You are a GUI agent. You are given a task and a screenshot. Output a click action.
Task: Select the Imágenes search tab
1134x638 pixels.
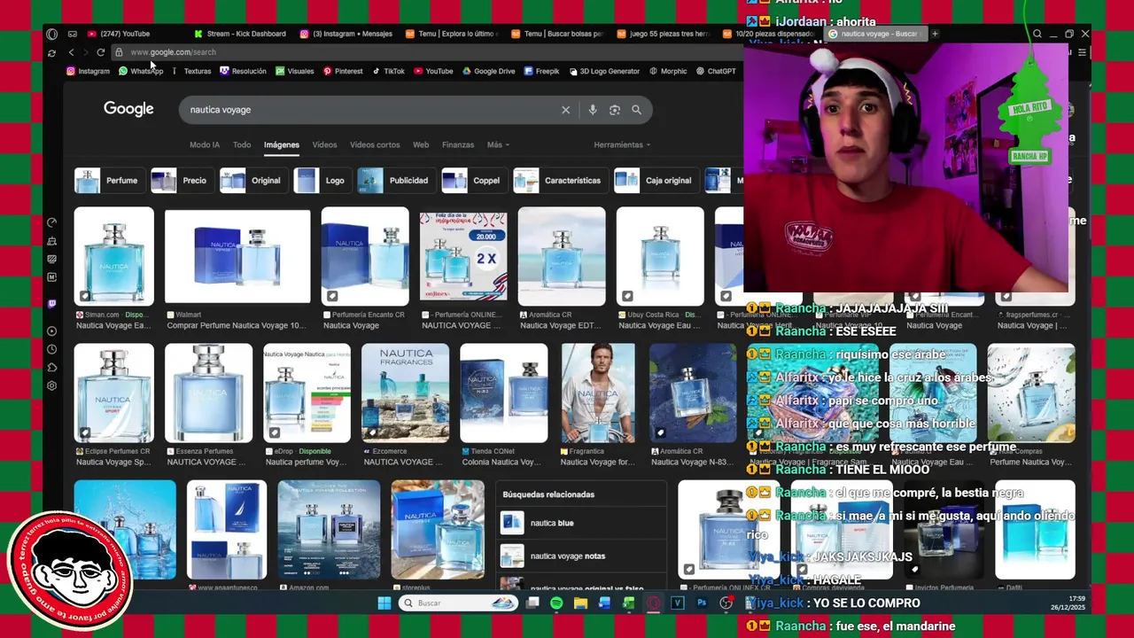coord(282,144)
